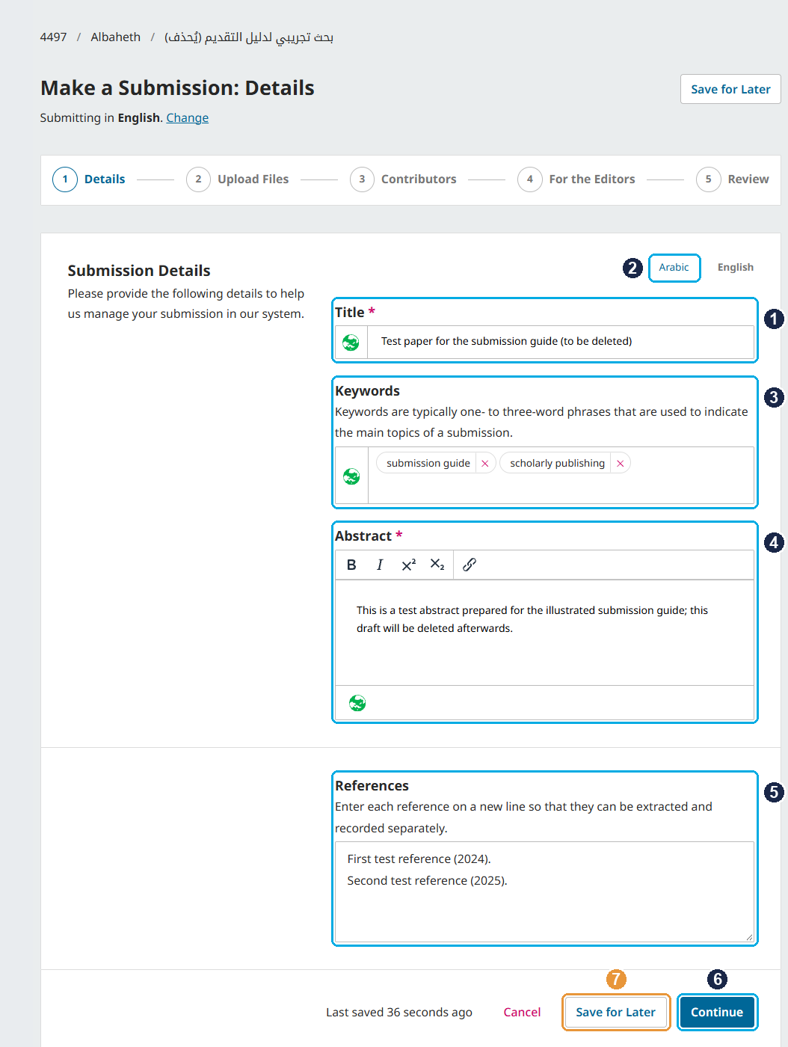Click the globe icon beside the Keywords field

pos(351,476)
